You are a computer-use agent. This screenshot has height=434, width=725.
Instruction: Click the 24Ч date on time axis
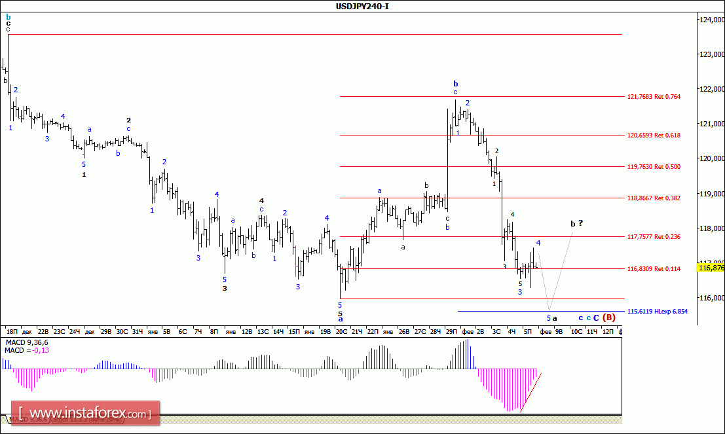(x=75, y=331)
